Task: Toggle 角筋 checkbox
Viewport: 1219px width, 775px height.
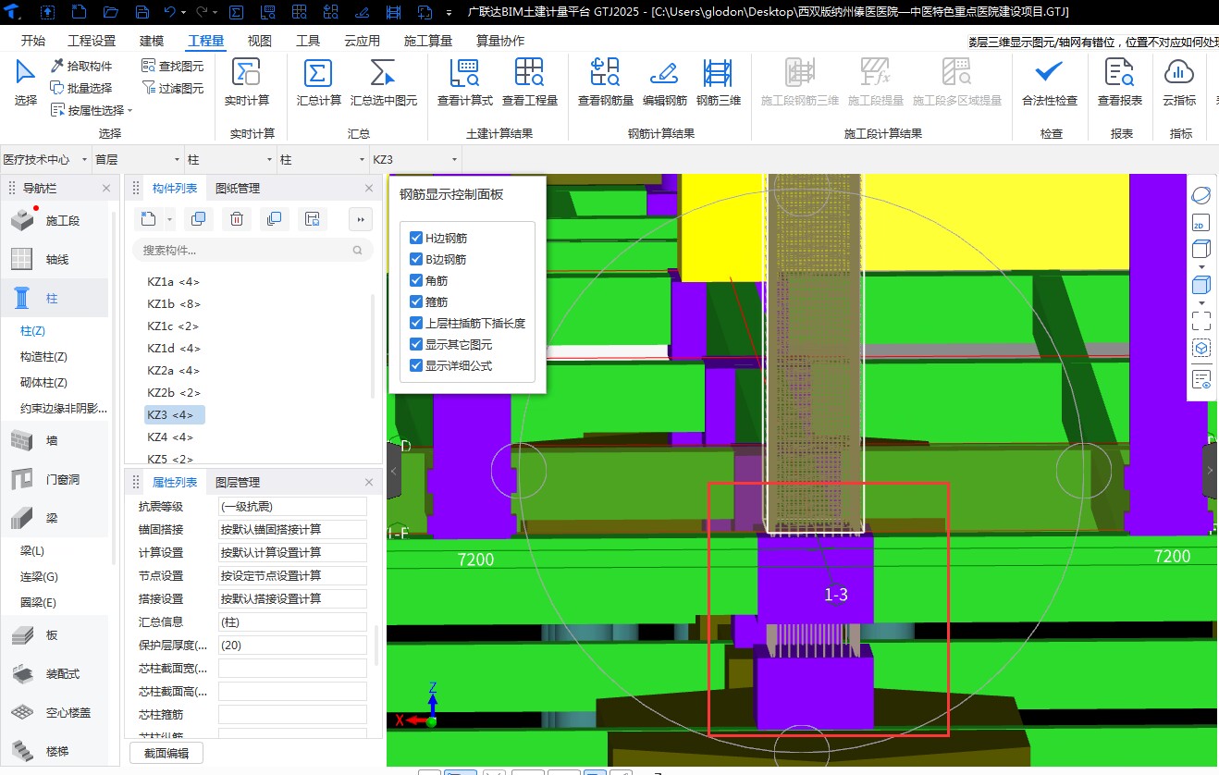Action: [416, 280]
